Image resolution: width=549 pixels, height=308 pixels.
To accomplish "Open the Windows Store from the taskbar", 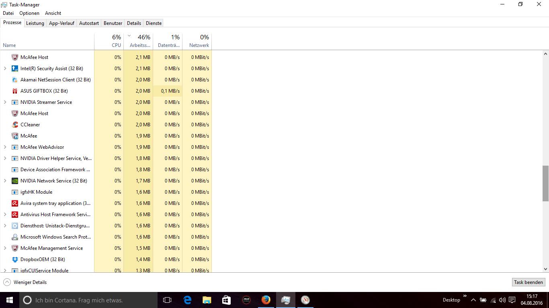I will pos(226,300).
